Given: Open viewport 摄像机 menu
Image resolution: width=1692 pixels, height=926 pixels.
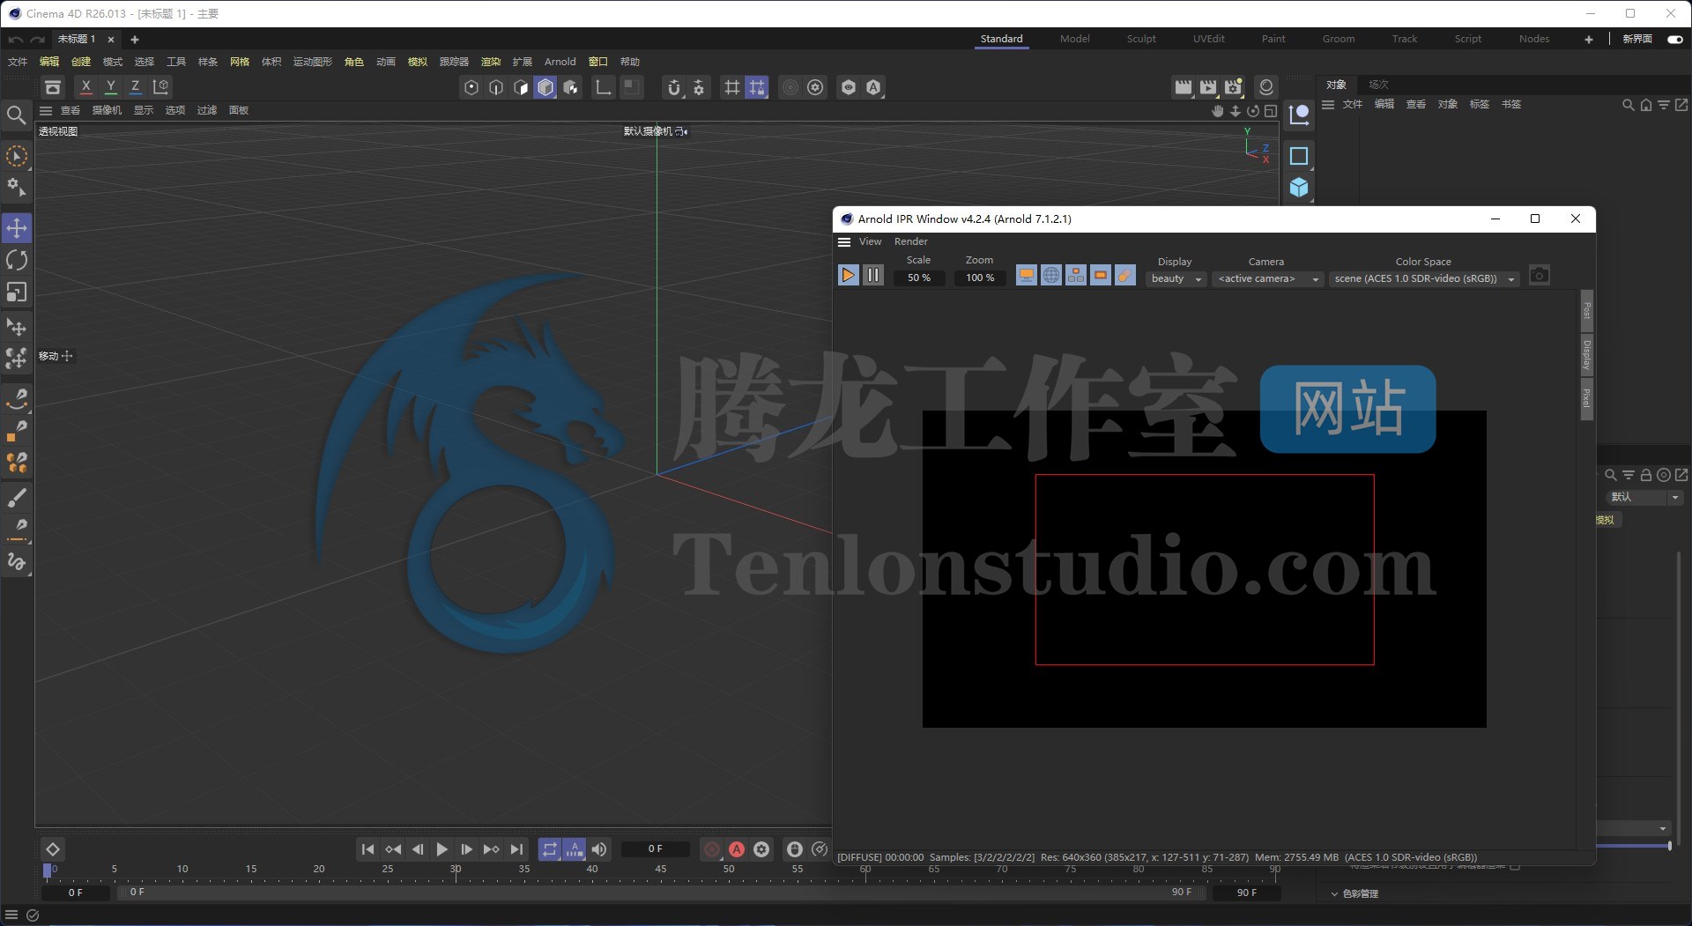Looking at the screenshot, I should pos(107,110).
